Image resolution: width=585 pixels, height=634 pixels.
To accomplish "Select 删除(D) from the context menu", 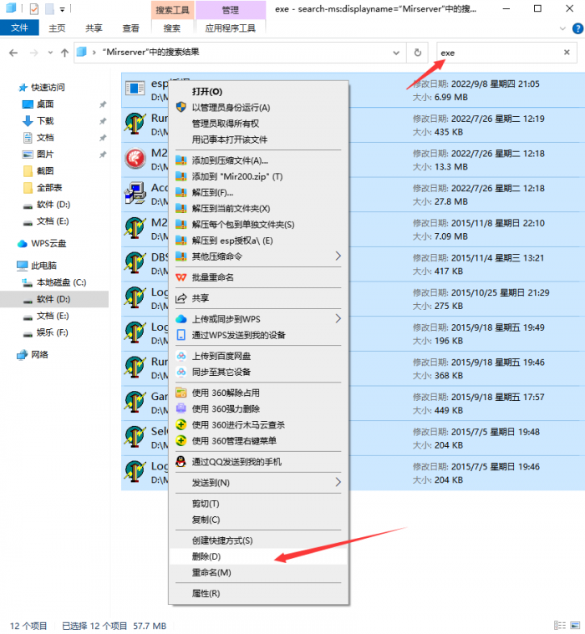I will coord(206,556).
